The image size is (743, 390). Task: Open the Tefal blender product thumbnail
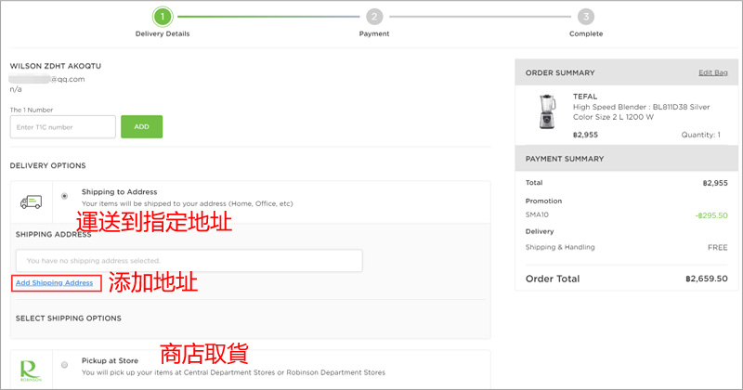pos(541,112)
